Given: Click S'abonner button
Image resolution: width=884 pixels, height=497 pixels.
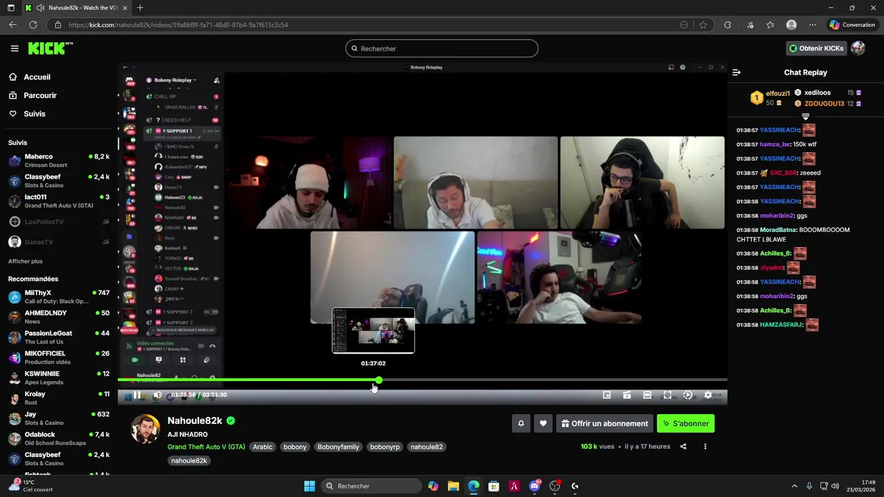Looking at the screenshot, I should pos(686,424).
